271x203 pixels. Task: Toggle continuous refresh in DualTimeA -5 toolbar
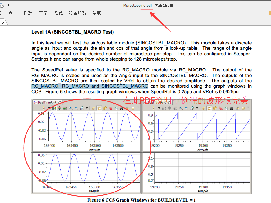[x=209, y=108]
